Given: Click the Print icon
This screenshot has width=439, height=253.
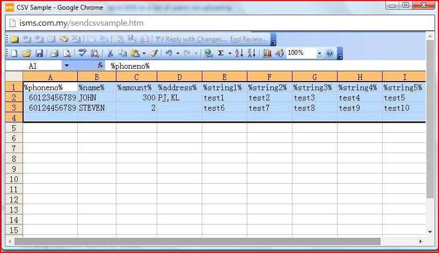Looking at the screenshot, I should (54, 53).
